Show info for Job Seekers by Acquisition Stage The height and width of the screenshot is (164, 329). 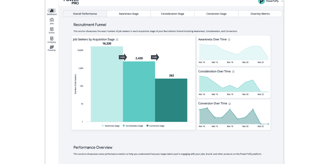(117, 40)
